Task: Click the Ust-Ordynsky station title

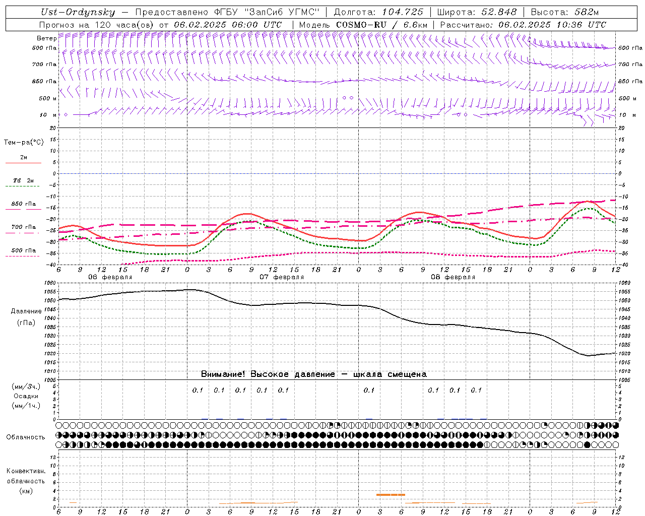Action: (x=78, y=12)
